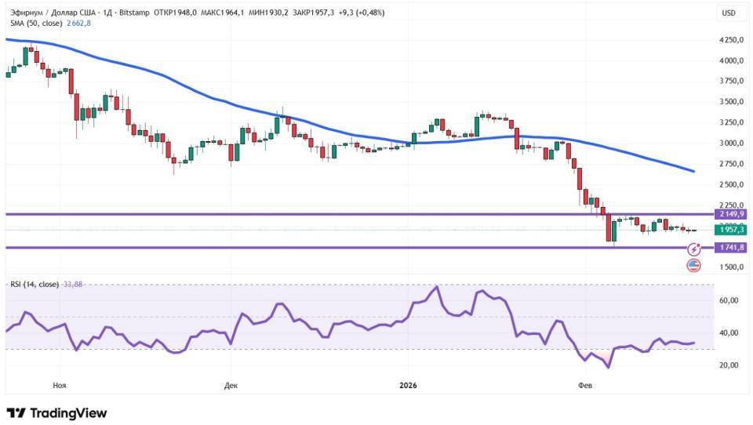Image resolution: width=753 pixels, height=425 pixels.
Task: Click the Фев label on time axis
Action: pos(584,385)
